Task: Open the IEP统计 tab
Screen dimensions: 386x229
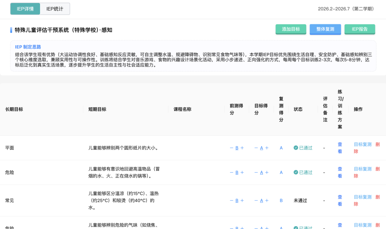Action: (55, 9)
